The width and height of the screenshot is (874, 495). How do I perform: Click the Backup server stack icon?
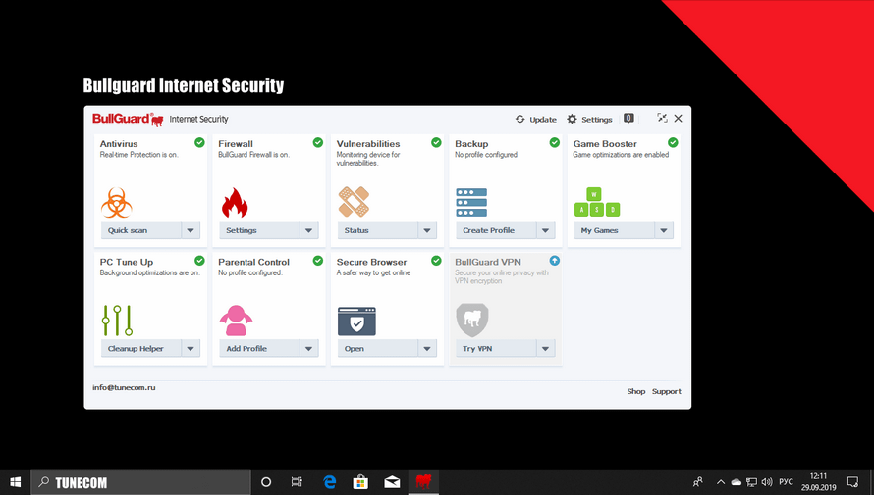(471, 203)
